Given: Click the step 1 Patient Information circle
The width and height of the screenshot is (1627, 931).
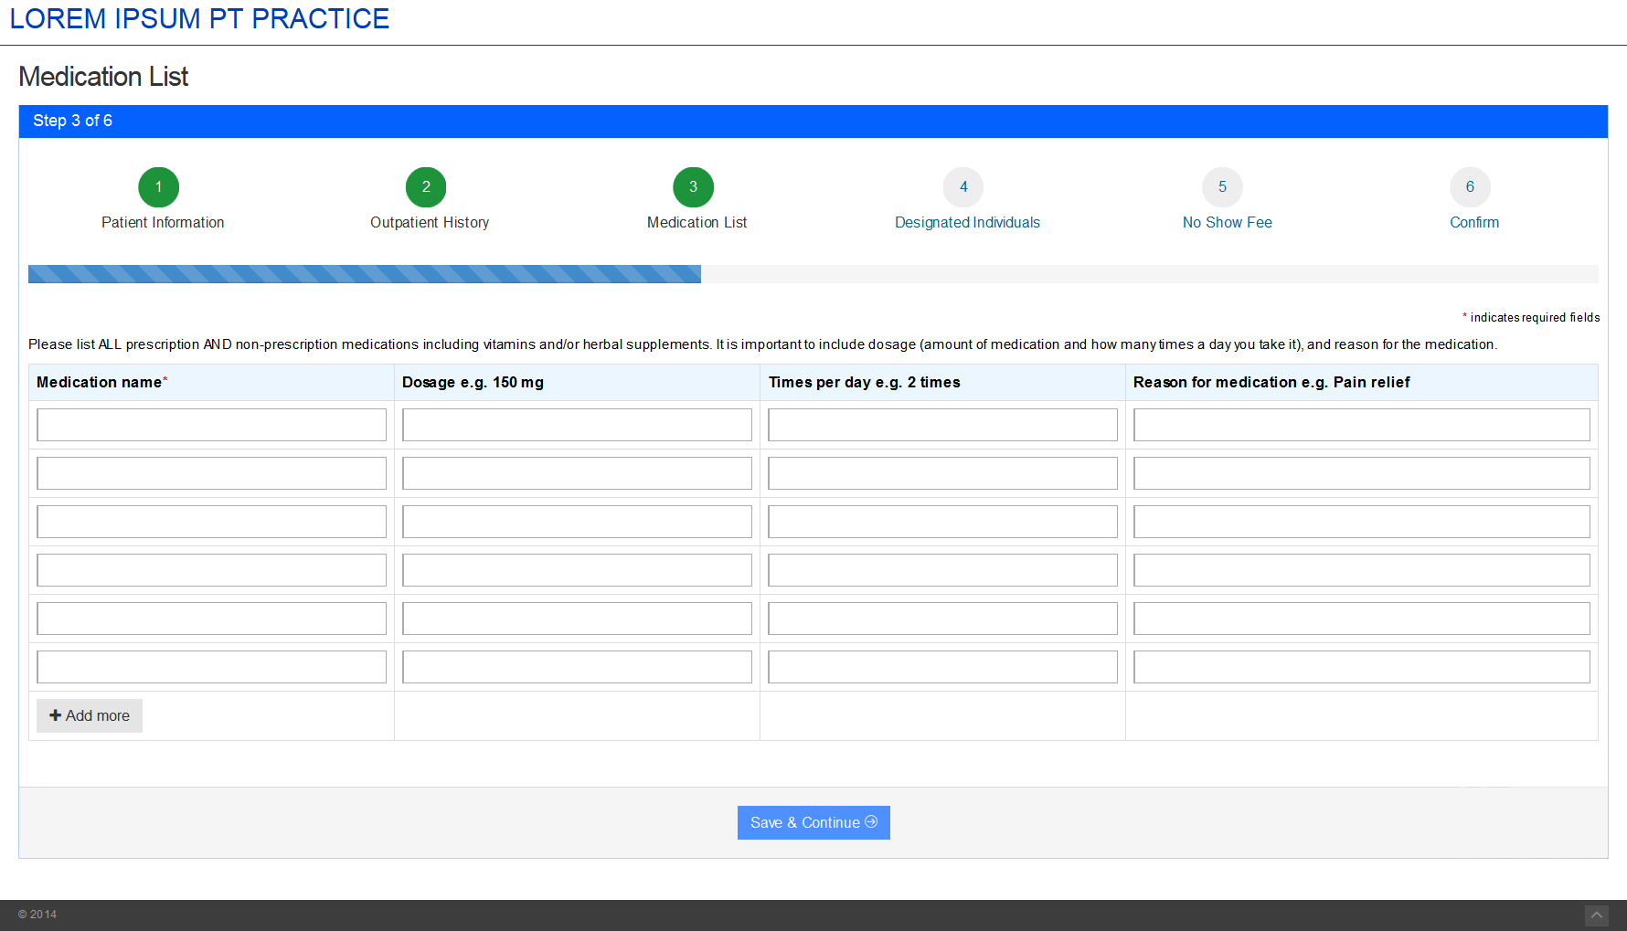Looking at the screenshot, I should click(158, 187).
